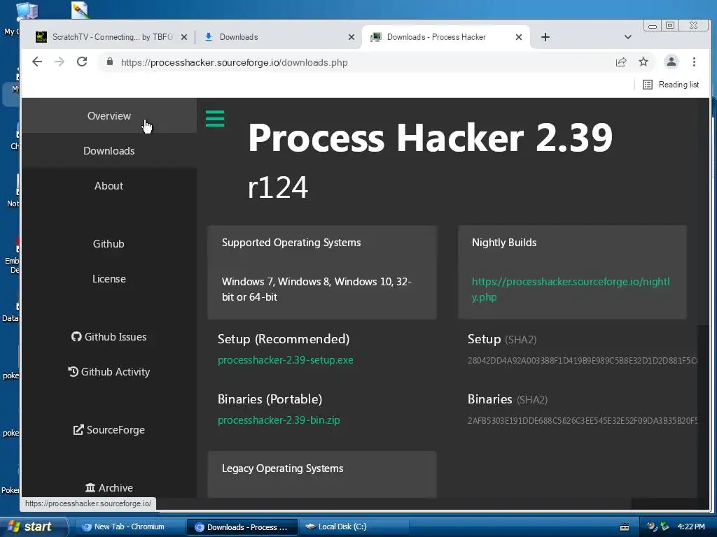Open the nightly builds URL link
Screen dimensions: 717x537
(570, 289)
